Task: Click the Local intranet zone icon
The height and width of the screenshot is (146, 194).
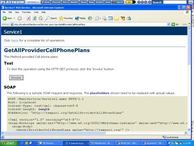Action: coord(164,137)
